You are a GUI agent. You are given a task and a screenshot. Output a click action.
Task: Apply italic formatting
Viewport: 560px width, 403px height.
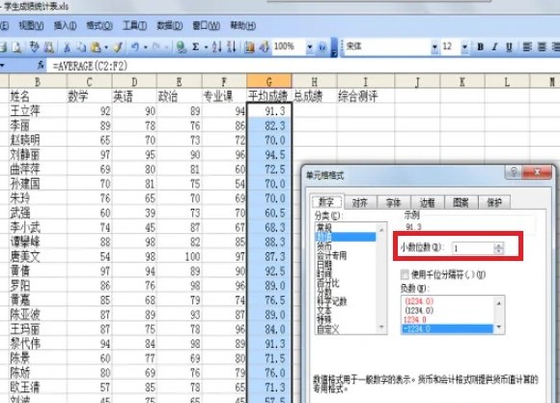(494, 47)
